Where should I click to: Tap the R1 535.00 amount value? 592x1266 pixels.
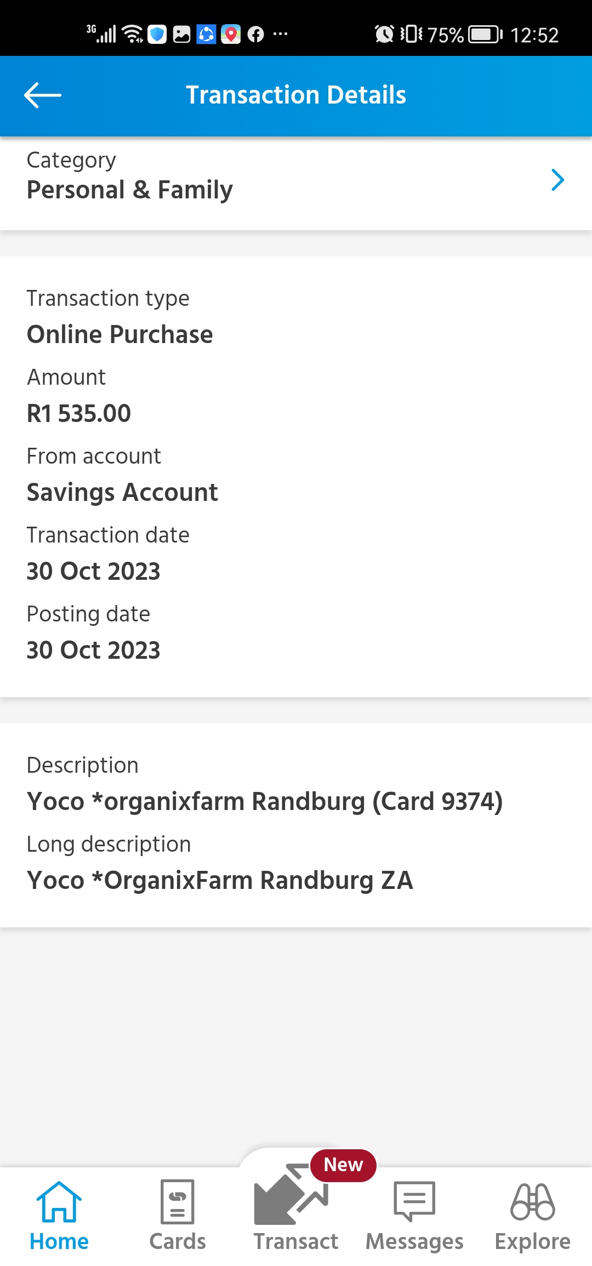[x=79, y=413]
